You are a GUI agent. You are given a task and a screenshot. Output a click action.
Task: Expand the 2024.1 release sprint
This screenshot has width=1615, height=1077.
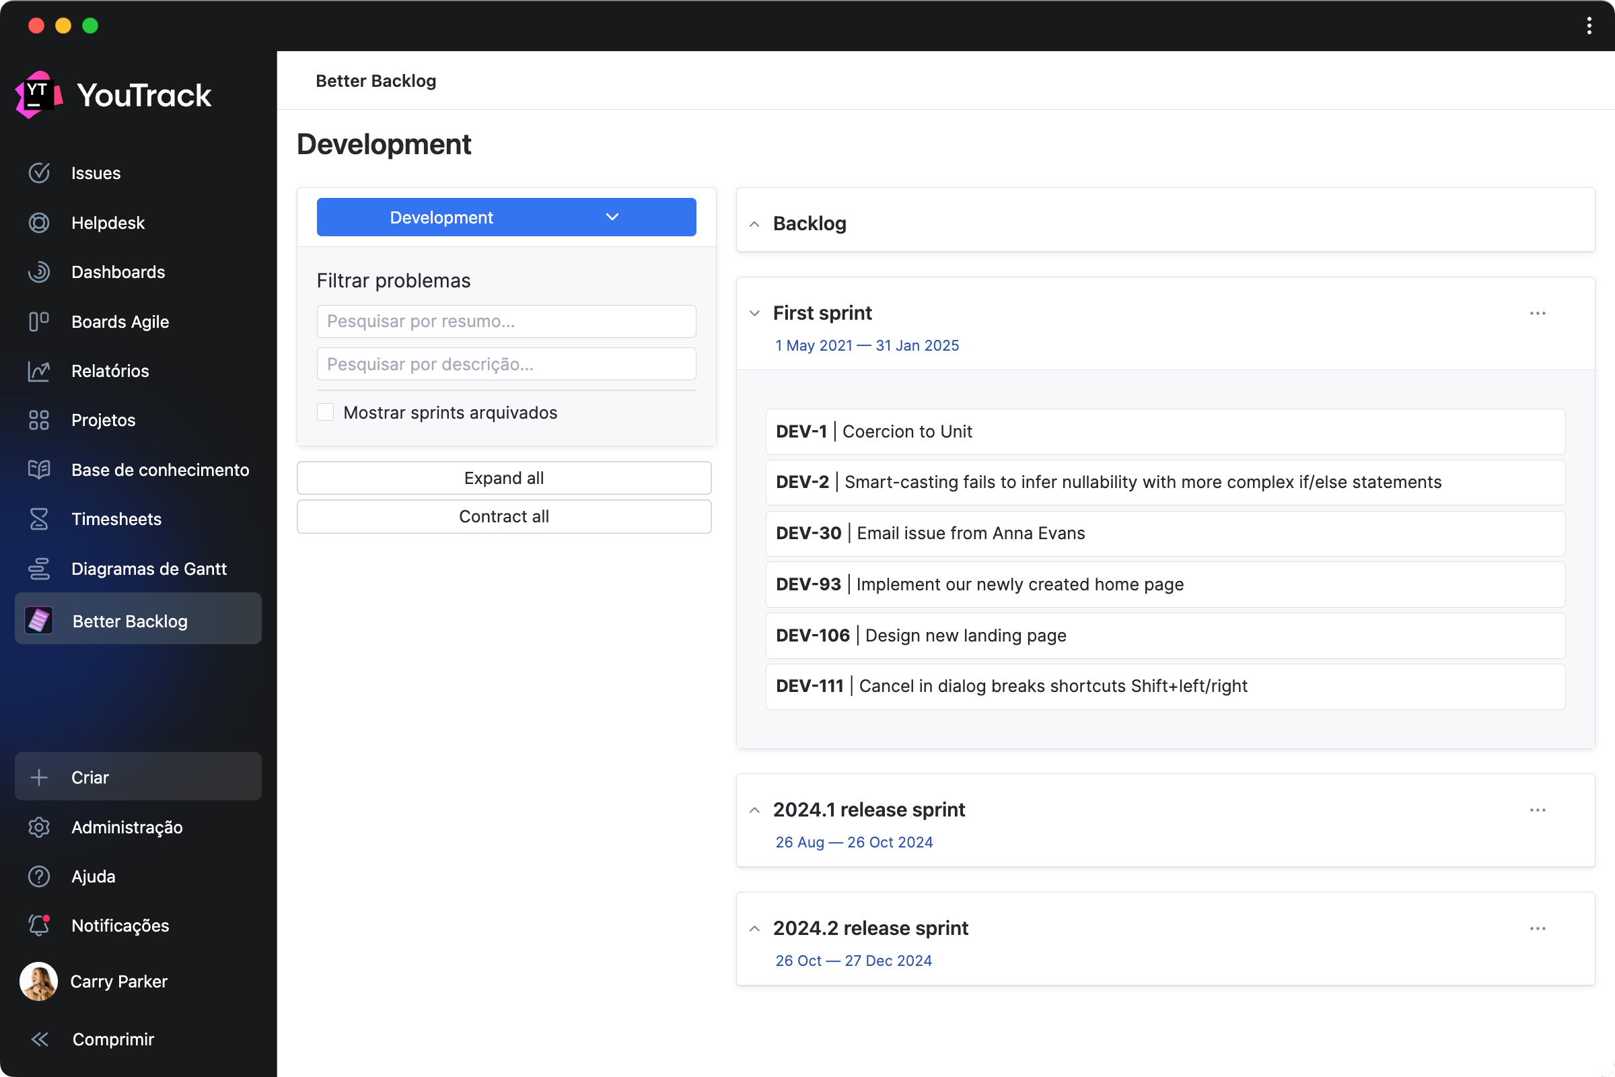tap(754, 810)
